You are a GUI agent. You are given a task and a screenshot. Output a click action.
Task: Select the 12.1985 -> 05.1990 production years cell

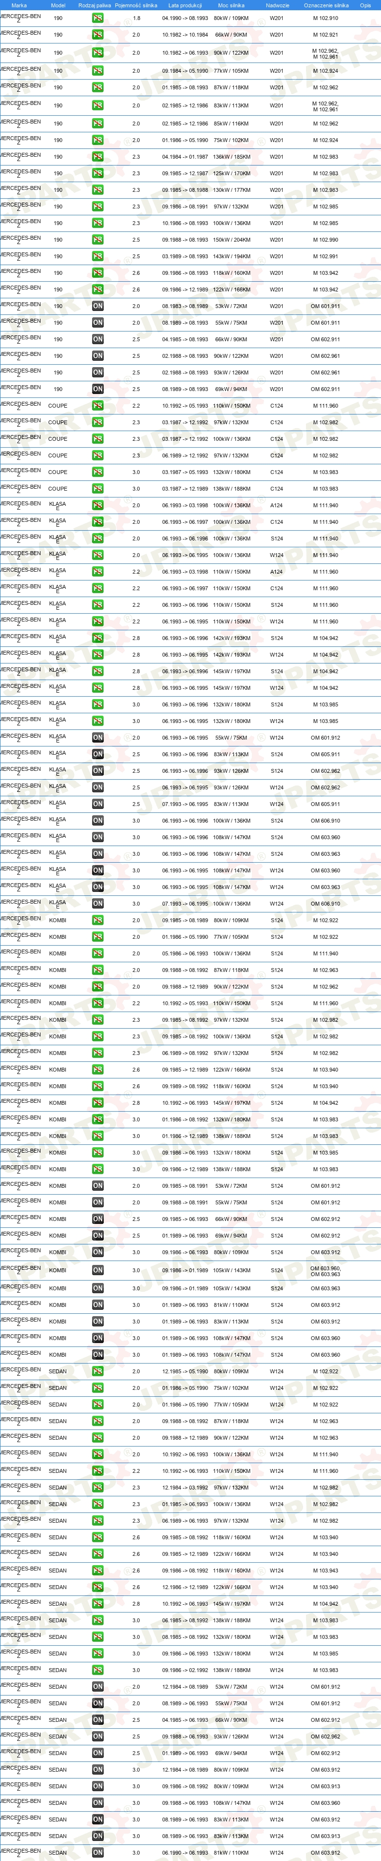pos(185,1372)
